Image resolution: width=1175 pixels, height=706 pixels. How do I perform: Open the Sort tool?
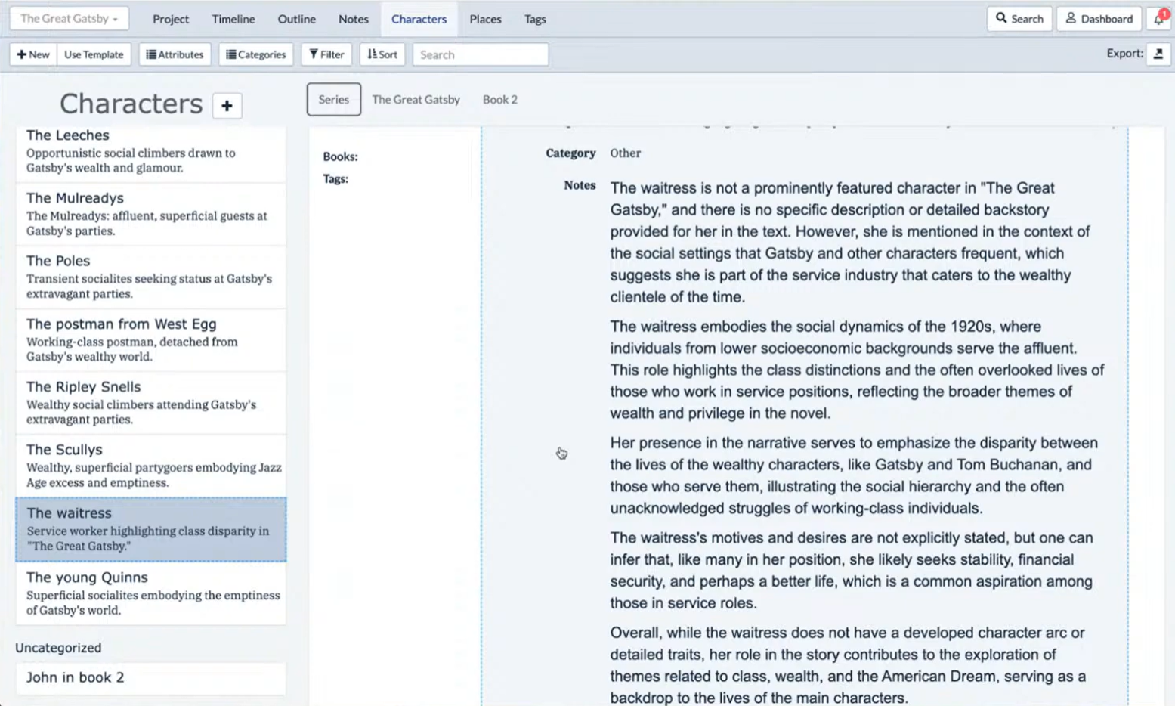(x=382, y=54)
